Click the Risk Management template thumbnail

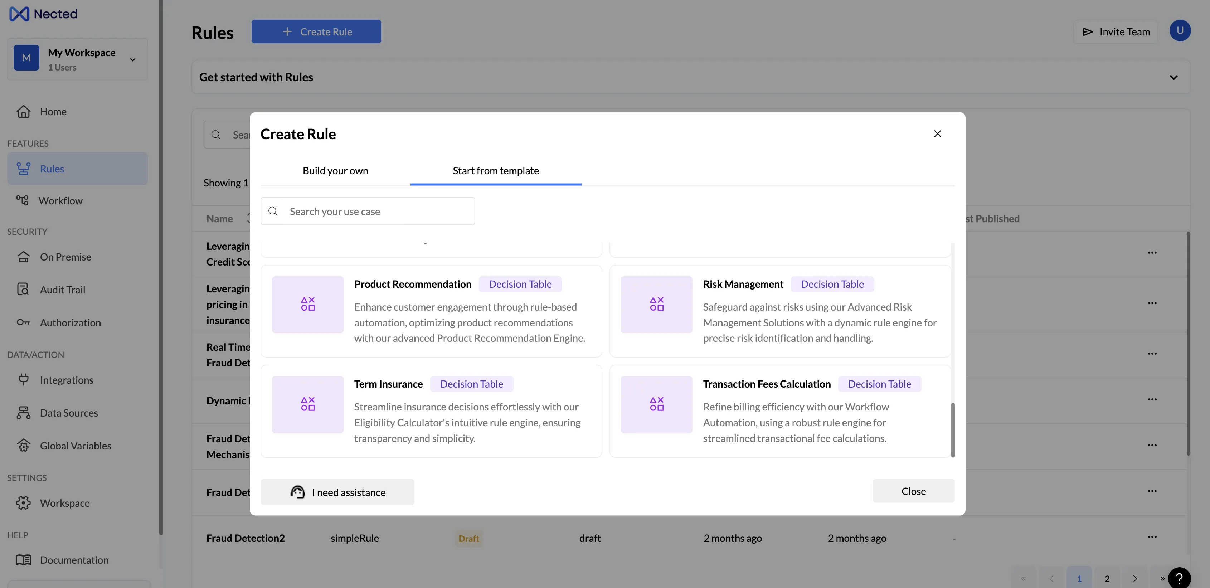pos(656,304)
